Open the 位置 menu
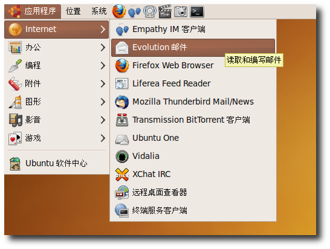This screenshot has height=249, width=330. (73, 11)
